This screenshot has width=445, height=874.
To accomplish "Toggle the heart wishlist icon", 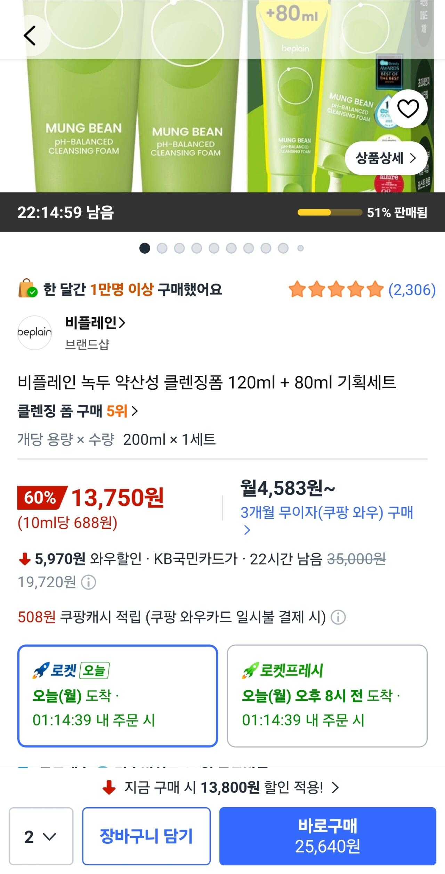I will tap(408, 109).
